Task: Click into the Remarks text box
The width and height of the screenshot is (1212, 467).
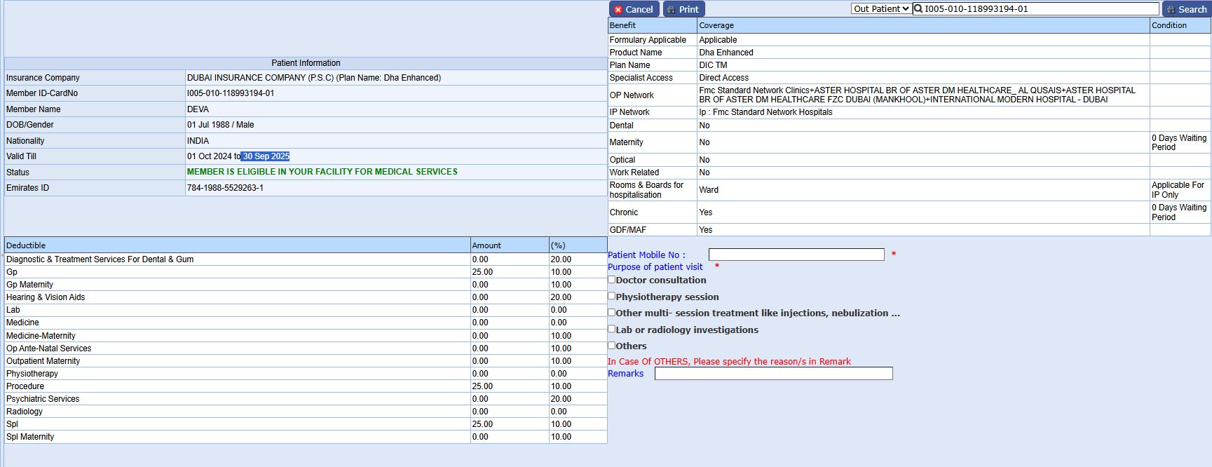Action: click(773, 374)
